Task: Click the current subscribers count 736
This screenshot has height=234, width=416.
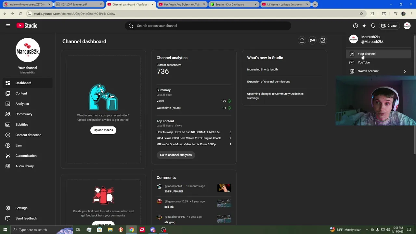Action: tap(162, 71)
